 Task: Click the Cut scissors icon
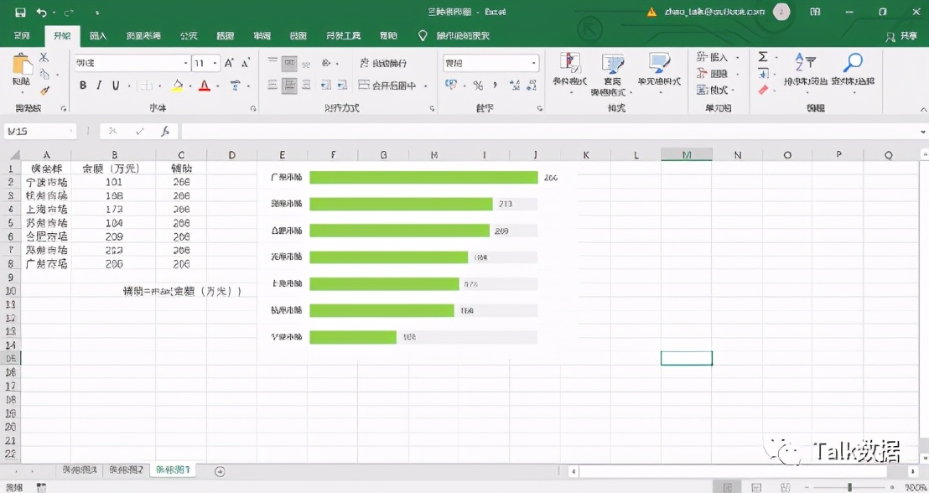coord(44,58)
